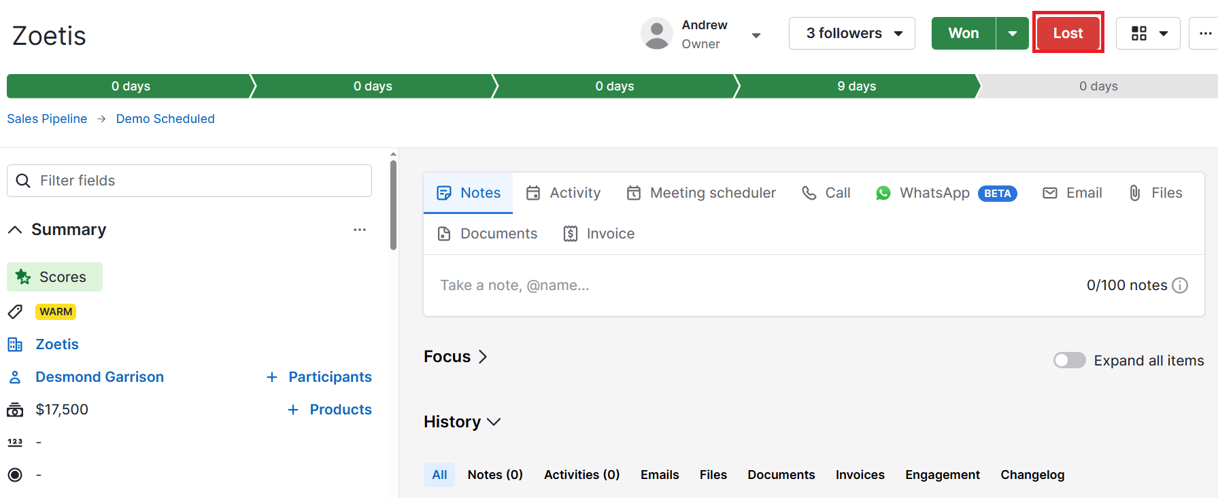Click the calendar icon on Activity tab
Image resolution: width=1218 pixels, height=498 pixels.
(533, 193)
